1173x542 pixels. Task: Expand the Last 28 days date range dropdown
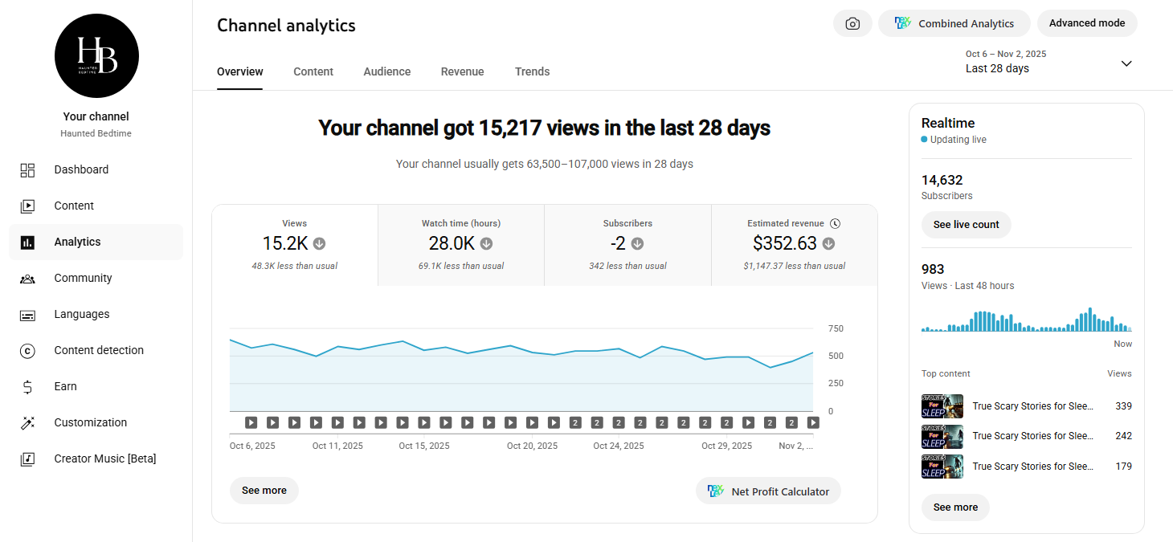click(x=1126, y=63)
